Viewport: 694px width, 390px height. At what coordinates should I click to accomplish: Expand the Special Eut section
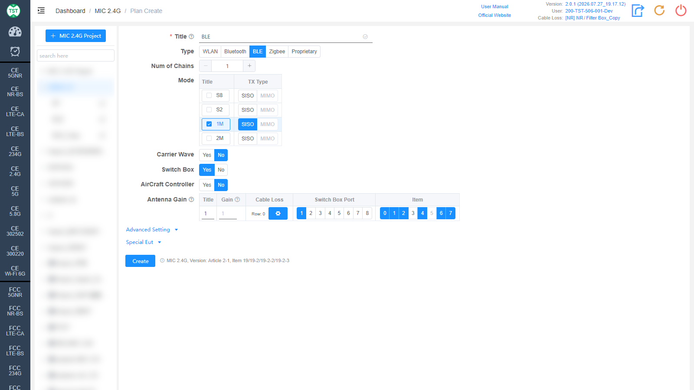point(144,242)
